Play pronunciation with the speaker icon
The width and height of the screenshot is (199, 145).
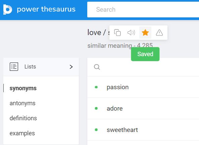tap(131, 33)
